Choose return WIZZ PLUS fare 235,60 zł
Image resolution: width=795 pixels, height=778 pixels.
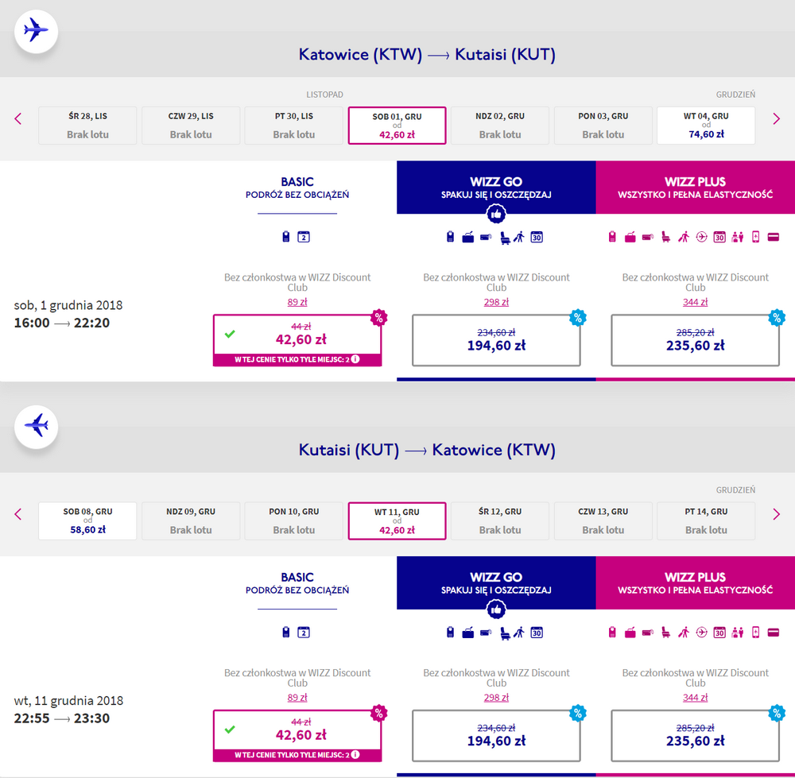695,735
